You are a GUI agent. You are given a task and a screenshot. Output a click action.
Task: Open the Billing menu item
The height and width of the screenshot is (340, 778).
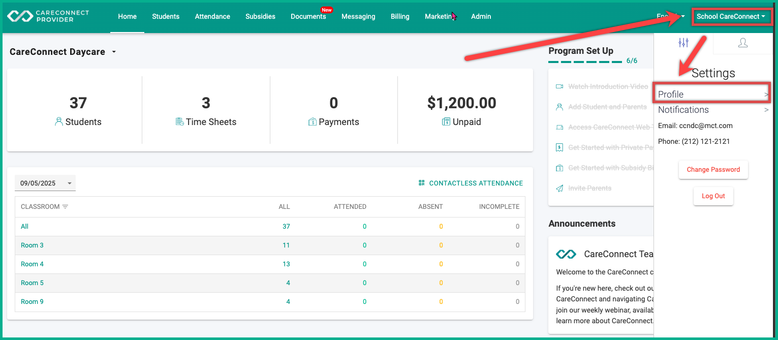point(400,16)
